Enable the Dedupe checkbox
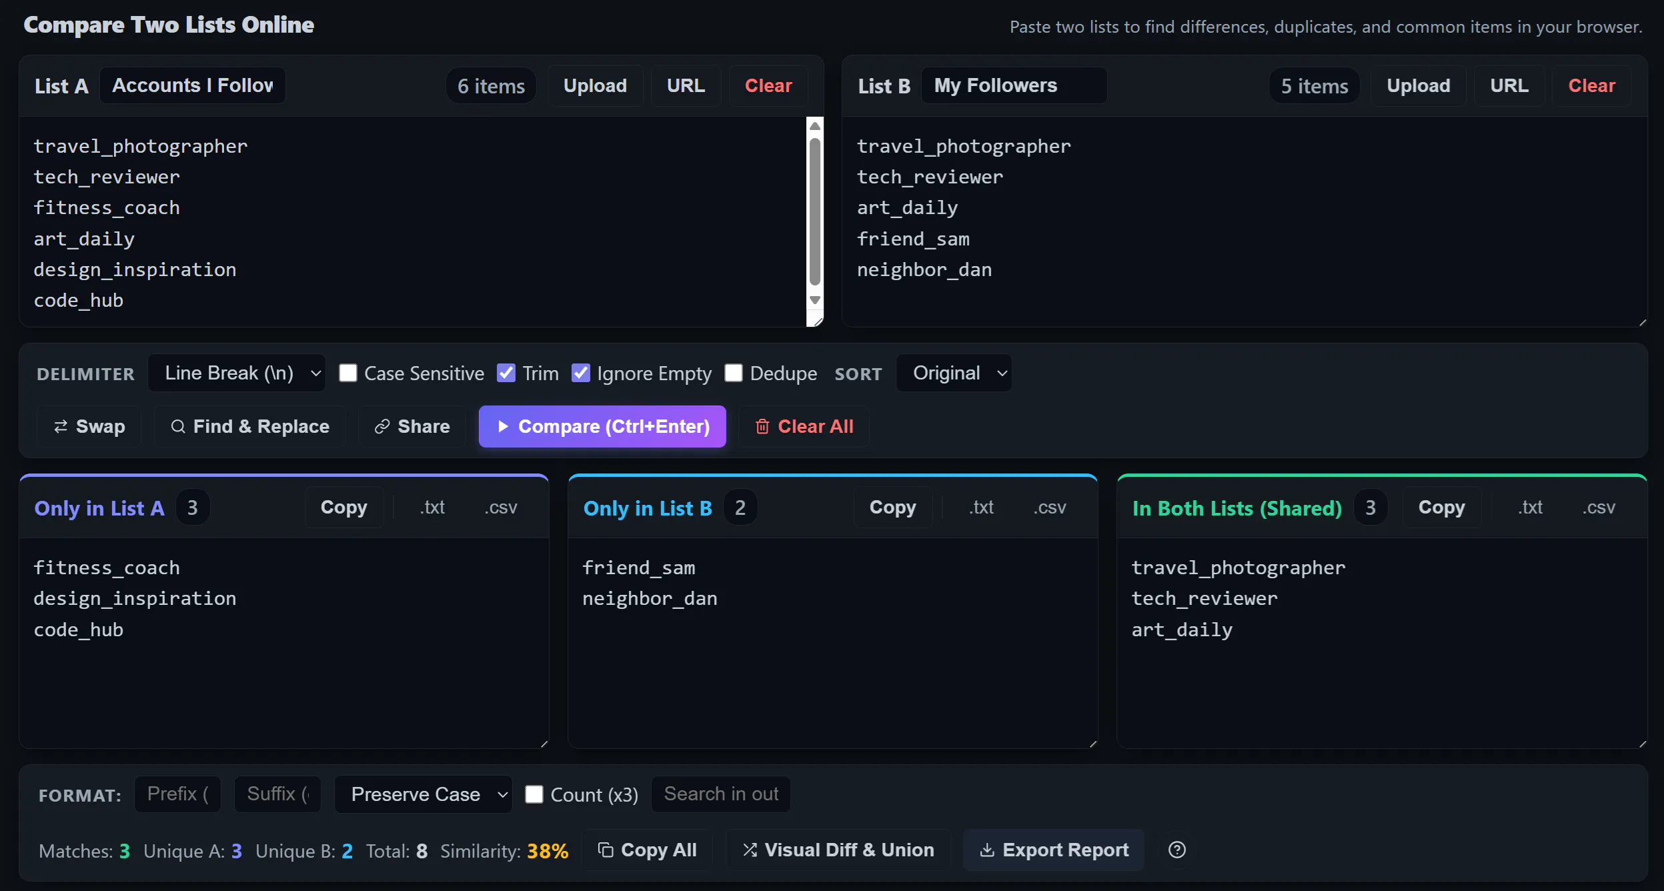 [734, 373]
